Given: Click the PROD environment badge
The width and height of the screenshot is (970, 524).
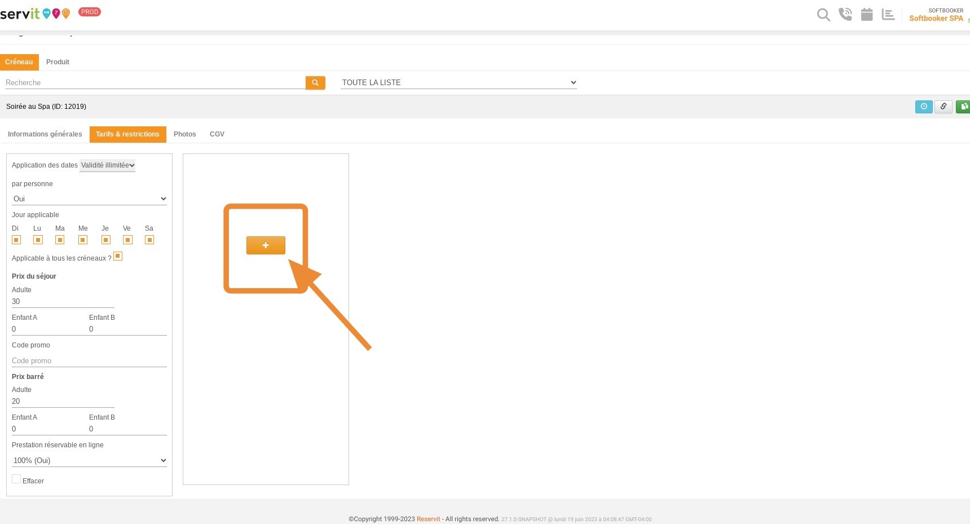Looking at the screenshot, I should coord(90,12).
